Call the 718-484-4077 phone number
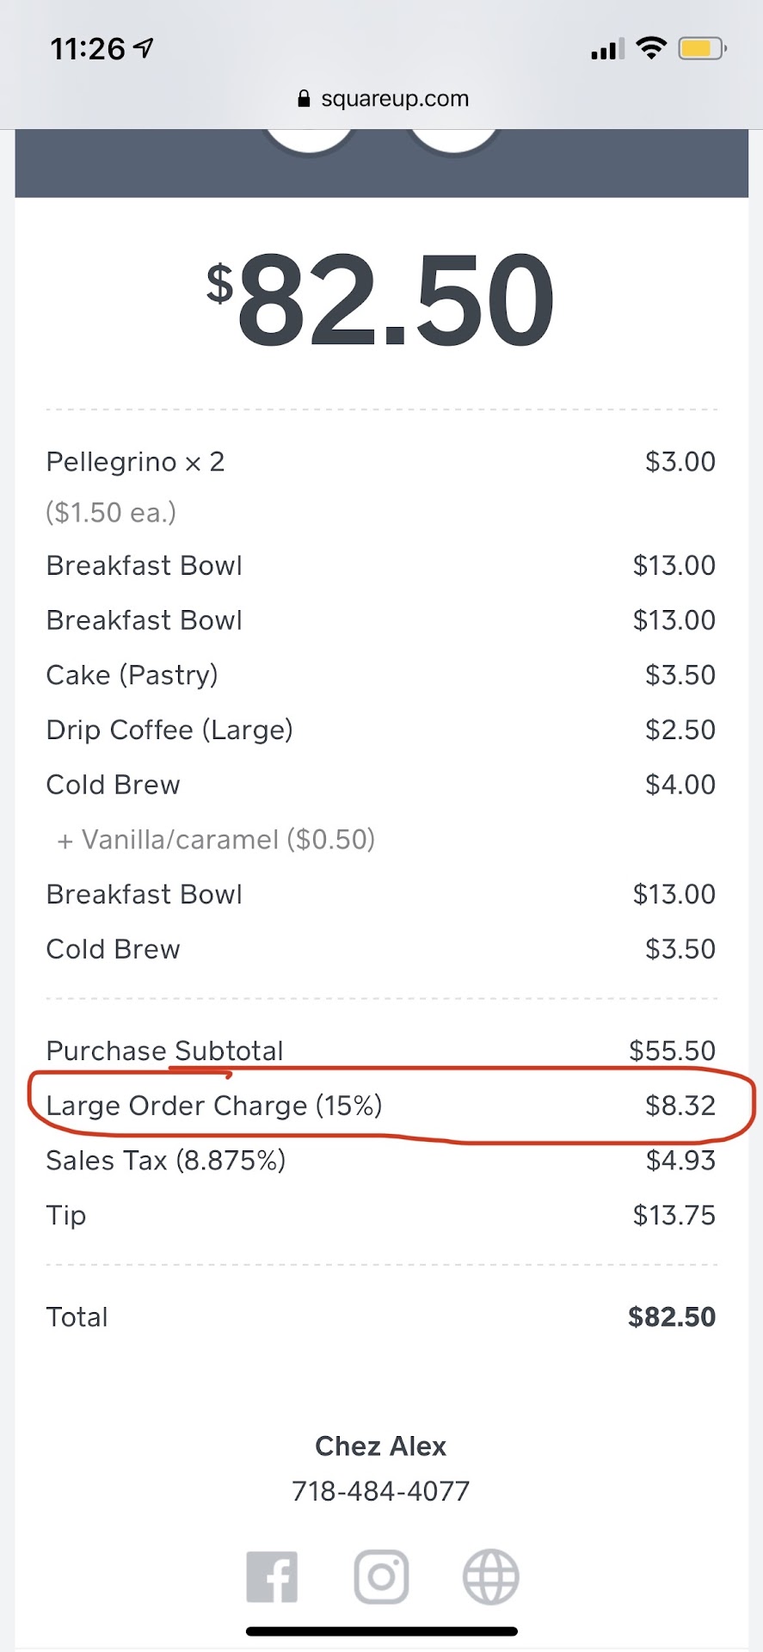This screenshot has height=1652, width=763. click(x=381, y=1491)
